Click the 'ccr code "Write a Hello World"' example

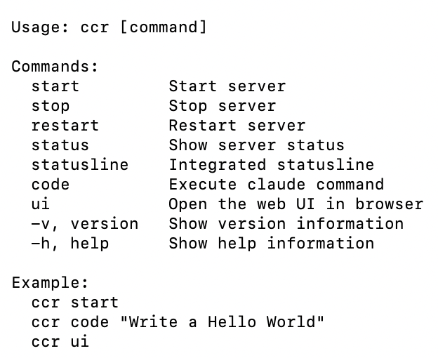pos(178,322)
